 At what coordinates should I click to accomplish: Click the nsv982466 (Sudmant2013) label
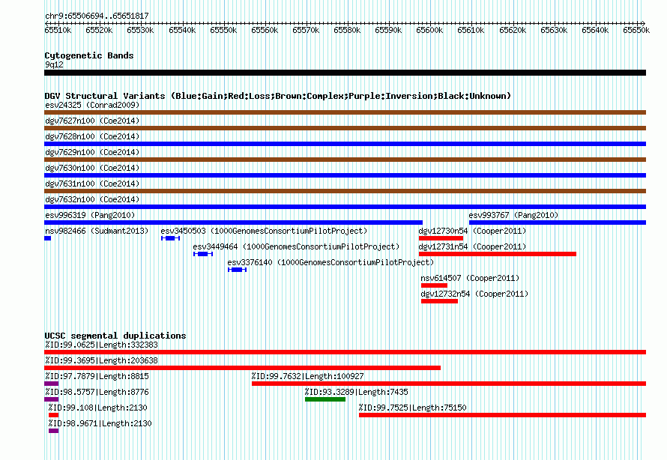tap(97, 231)
